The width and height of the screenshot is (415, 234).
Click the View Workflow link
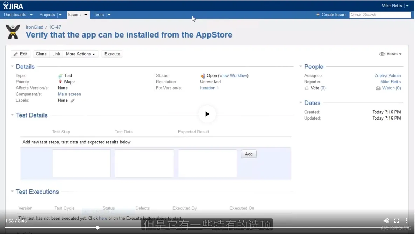click(233, 76)
